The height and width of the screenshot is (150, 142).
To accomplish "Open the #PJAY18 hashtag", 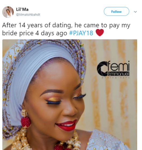I will pos(81,33).
